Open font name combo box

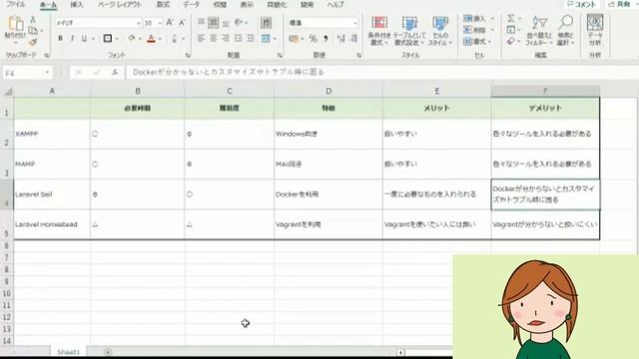click(x=98, y=23)
